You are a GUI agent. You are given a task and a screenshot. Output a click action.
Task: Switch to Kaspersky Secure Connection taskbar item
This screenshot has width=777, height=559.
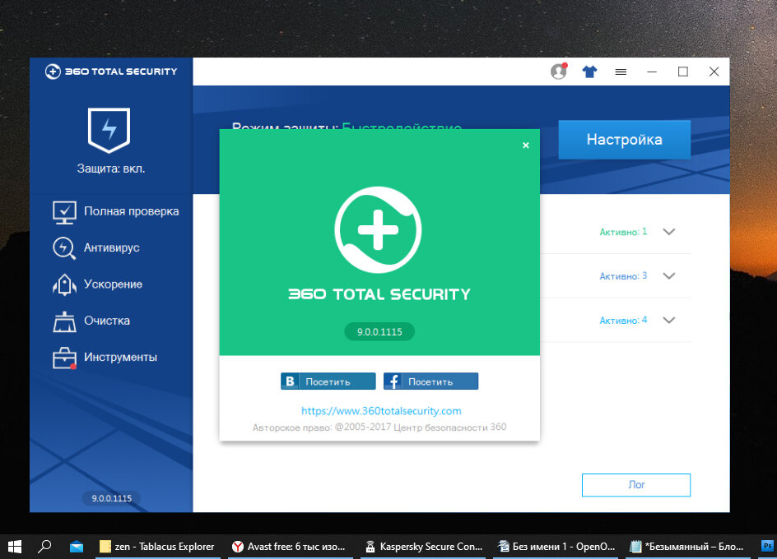(423, 547)
